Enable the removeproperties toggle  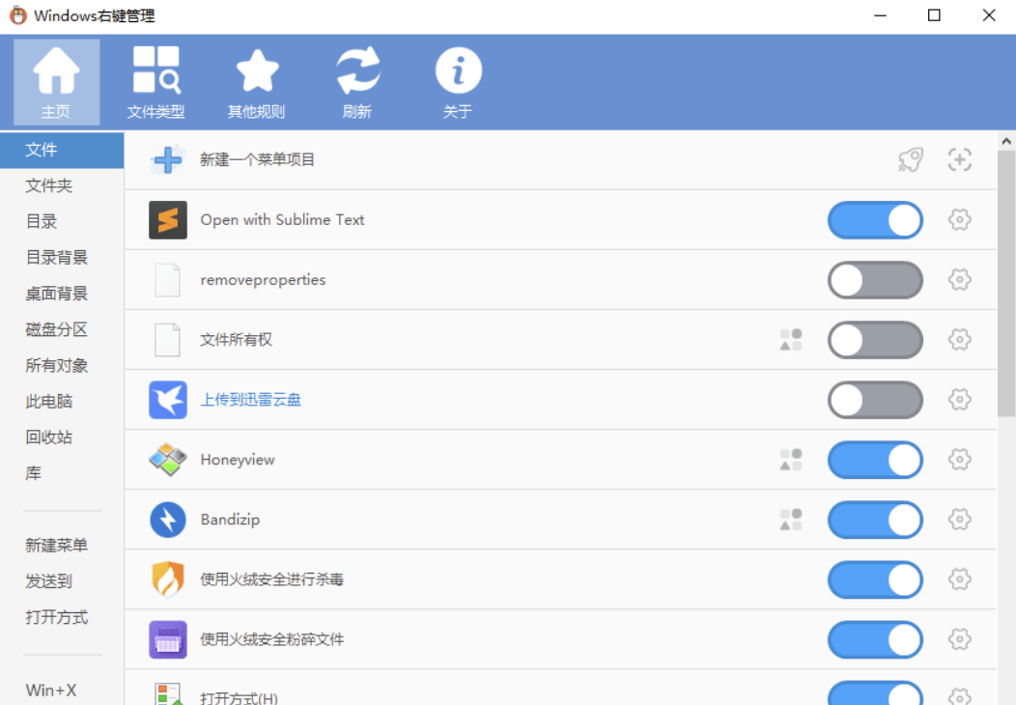tap(875, 280)
